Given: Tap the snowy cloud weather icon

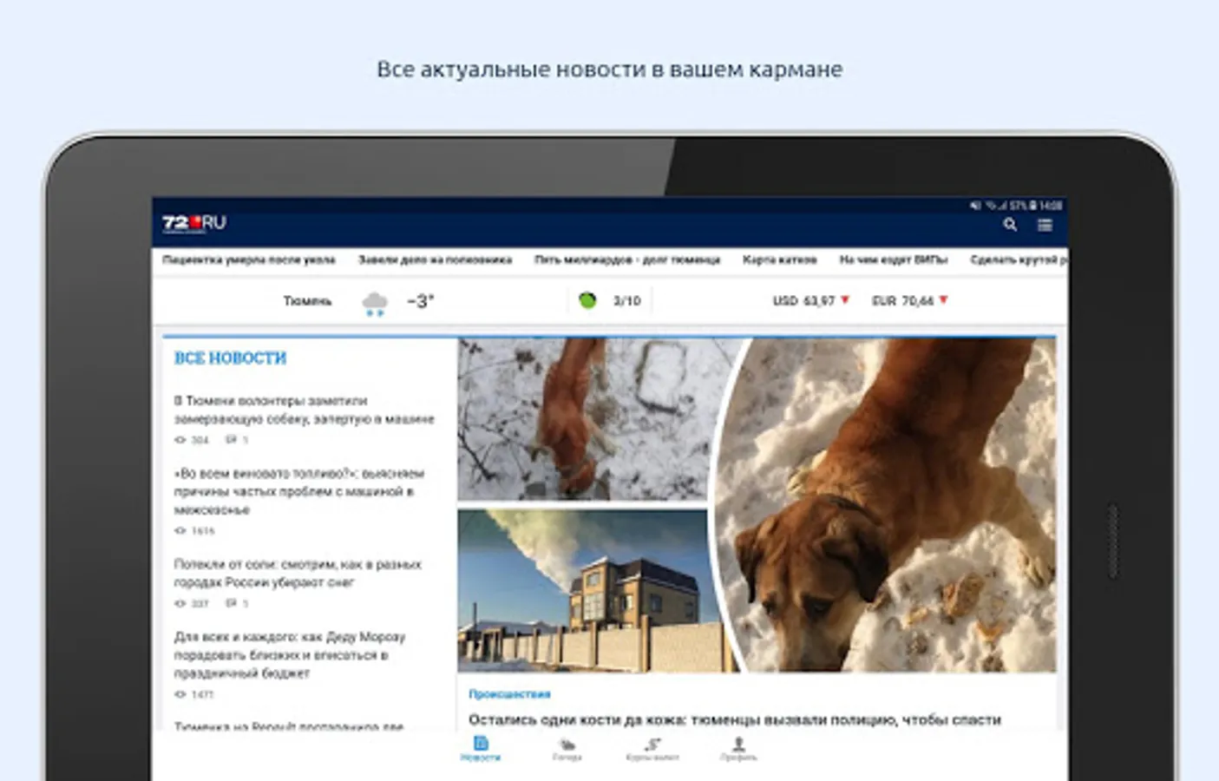Looking at the screenshot, I should 375,303.
